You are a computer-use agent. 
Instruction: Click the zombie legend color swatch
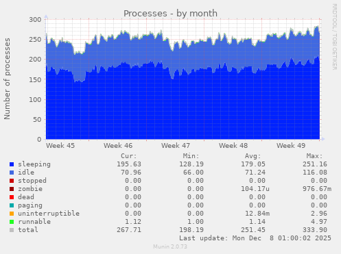coord(12,189)
